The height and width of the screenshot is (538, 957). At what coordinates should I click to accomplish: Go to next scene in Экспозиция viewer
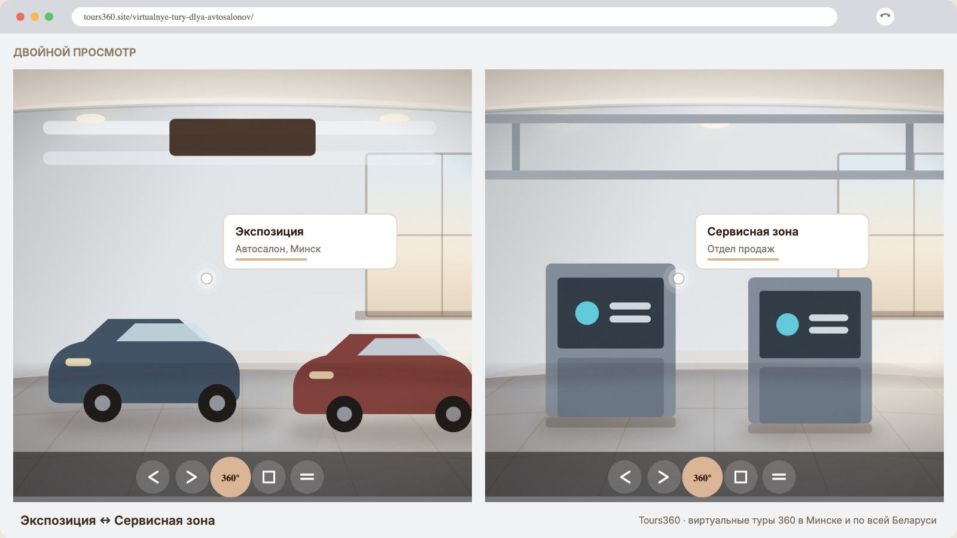pyautogui.click(x=191, y=477)
